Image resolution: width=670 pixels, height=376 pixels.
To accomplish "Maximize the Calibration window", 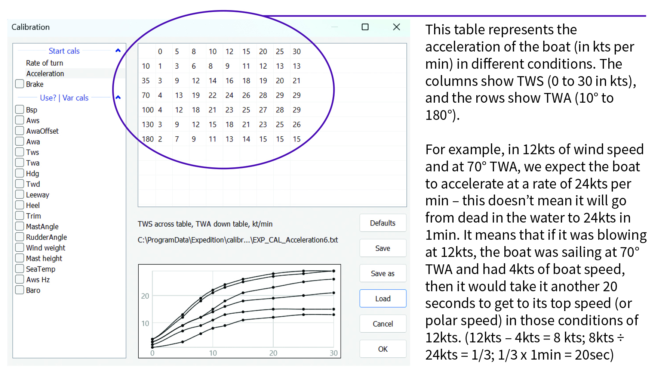I will [365, 27].
